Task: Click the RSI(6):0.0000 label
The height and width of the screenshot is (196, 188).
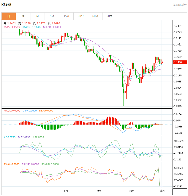Action: pos(11,164)
